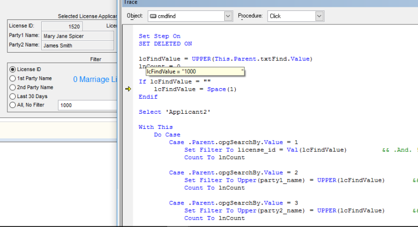418x227 pixels.
Task: Click the yellow current-line arrow in trace margin
Action: pyautogui.click(x=128, y=89)
